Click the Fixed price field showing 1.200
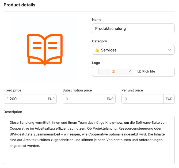 (x=25, y=99)
